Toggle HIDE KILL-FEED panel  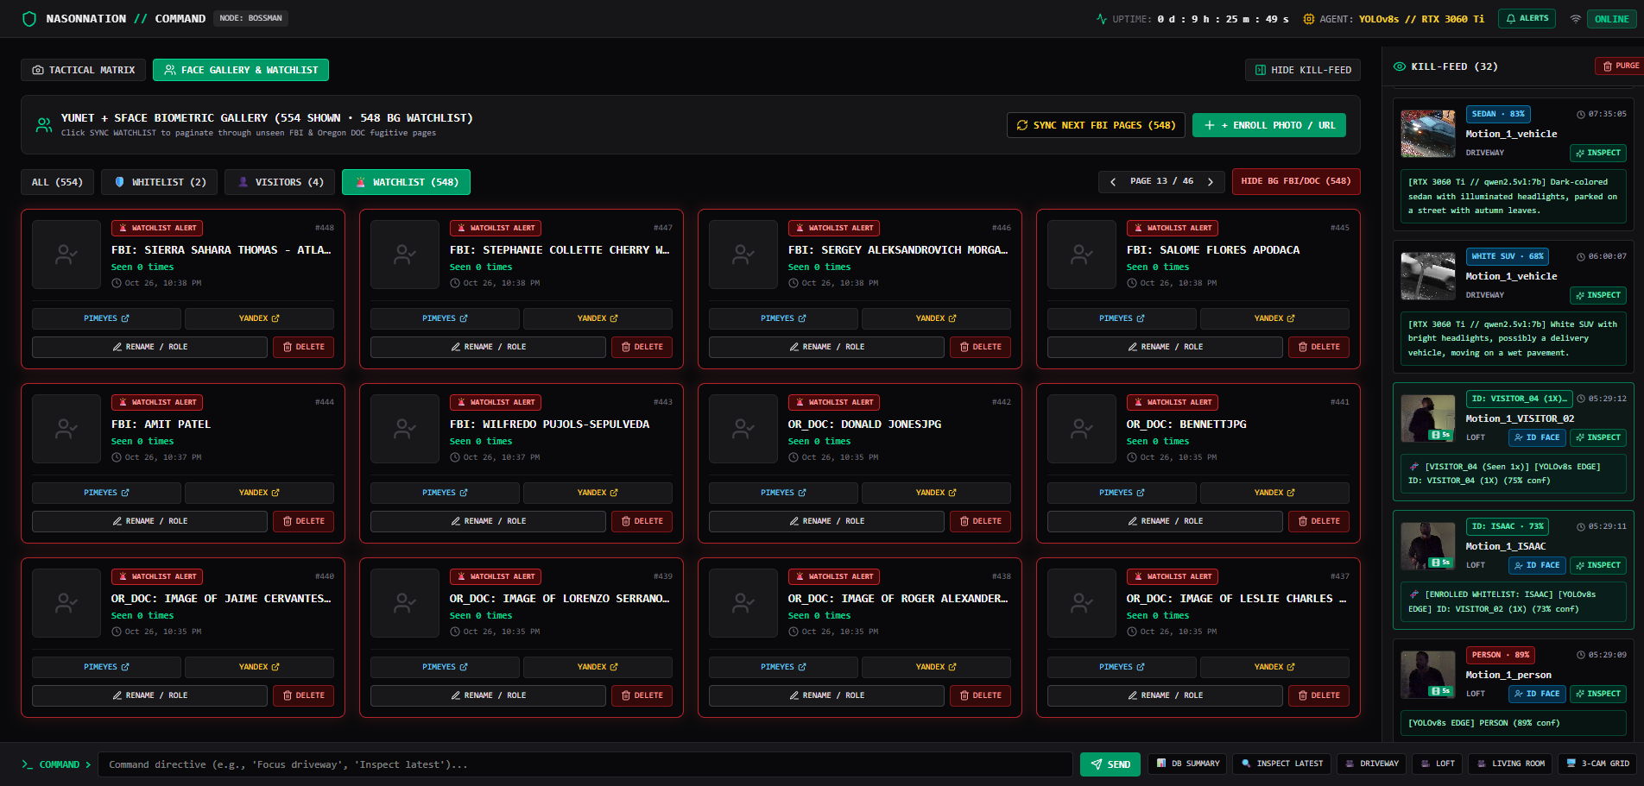pyautogui.click(x=1303, y=70)
